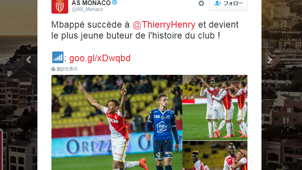Click the globe icon beside translation text
302x170 pixels.
(53, 69)
